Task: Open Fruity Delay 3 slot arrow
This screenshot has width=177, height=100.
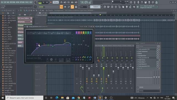Action: [x=137, y=62]
